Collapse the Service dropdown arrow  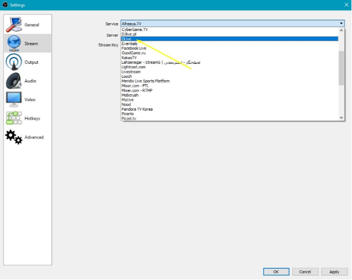coord(341,23)
